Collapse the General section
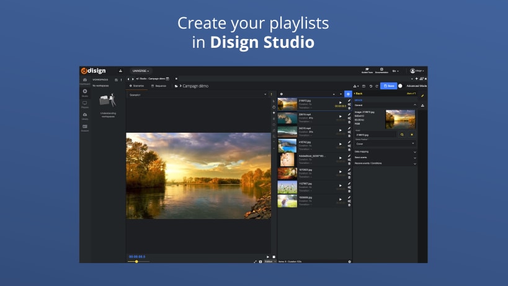Viewport: 508px width, 286px height. coord(415,105)
